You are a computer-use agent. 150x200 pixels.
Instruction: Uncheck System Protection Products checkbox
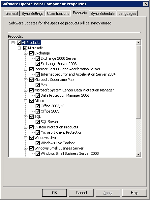coord(31,127)
